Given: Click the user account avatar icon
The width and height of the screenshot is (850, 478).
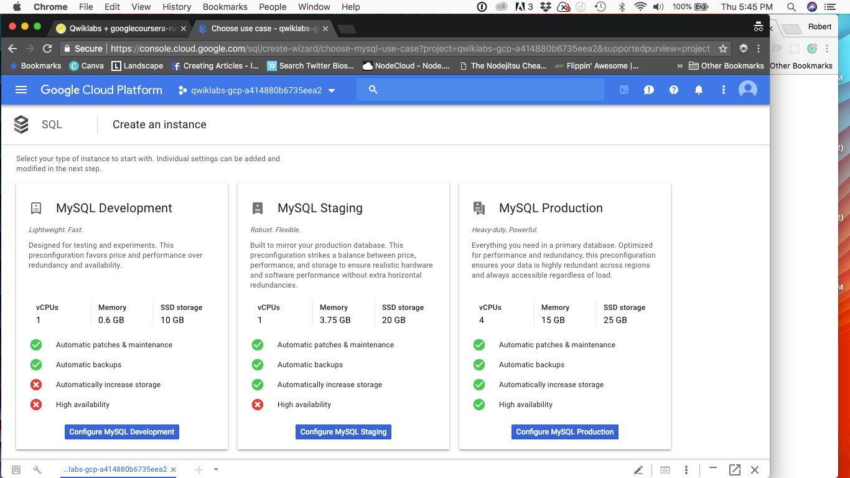Looking at the screenshot, I should pyautogui.click(x=748, y=90).
